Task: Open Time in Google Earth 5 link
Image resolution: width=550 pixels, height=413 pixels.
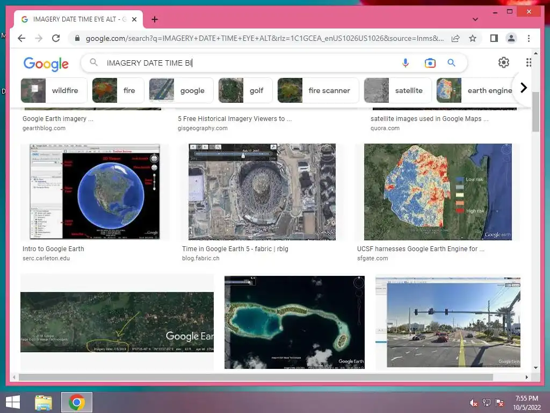Action: pyautogui.click(x=235, y=248)
